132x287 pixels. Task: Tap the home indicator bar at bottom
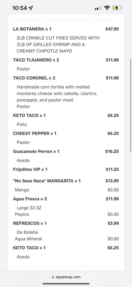pyautogui.click(x=66, y=284)
